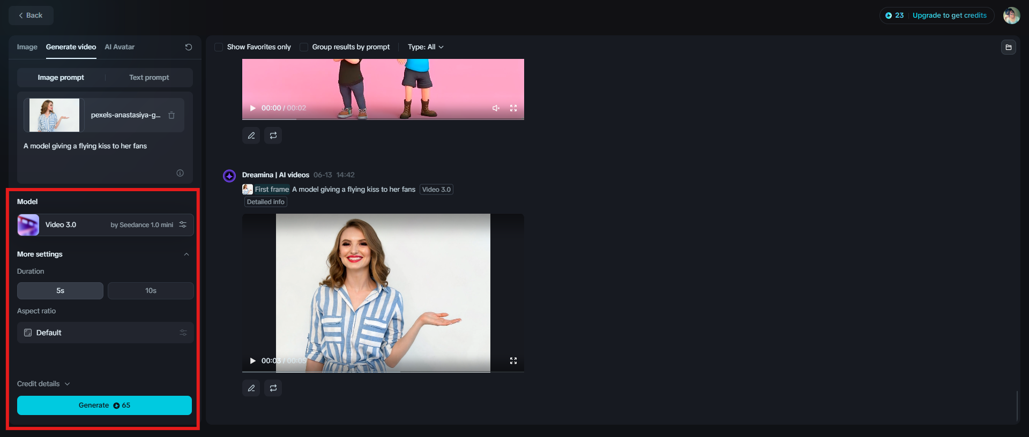This screenshot has height=437, width=1029.
Task: Click the Video 3.0 model thumbnail icon
Action: [28, 225]
